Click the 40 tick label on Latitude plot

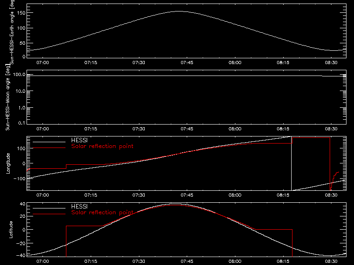click(x=23, y=204)
